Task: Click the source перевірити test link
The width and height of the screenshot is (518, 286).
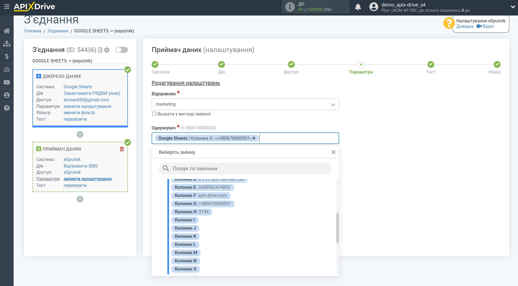Action: [x=75, y=119]
